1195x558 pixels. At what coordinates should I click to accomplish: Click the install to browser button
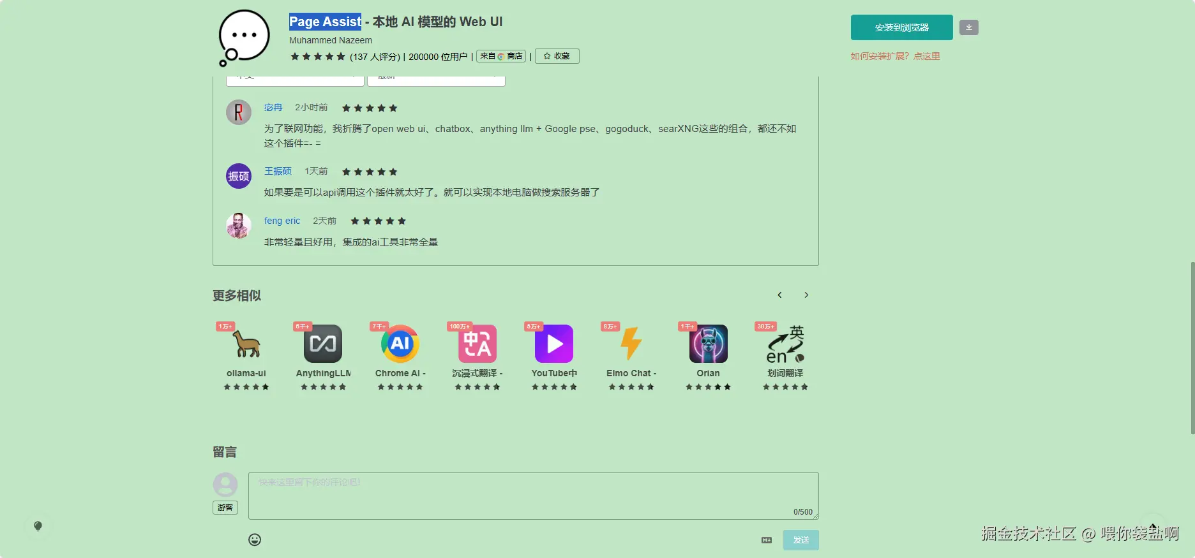click(901, 27)
